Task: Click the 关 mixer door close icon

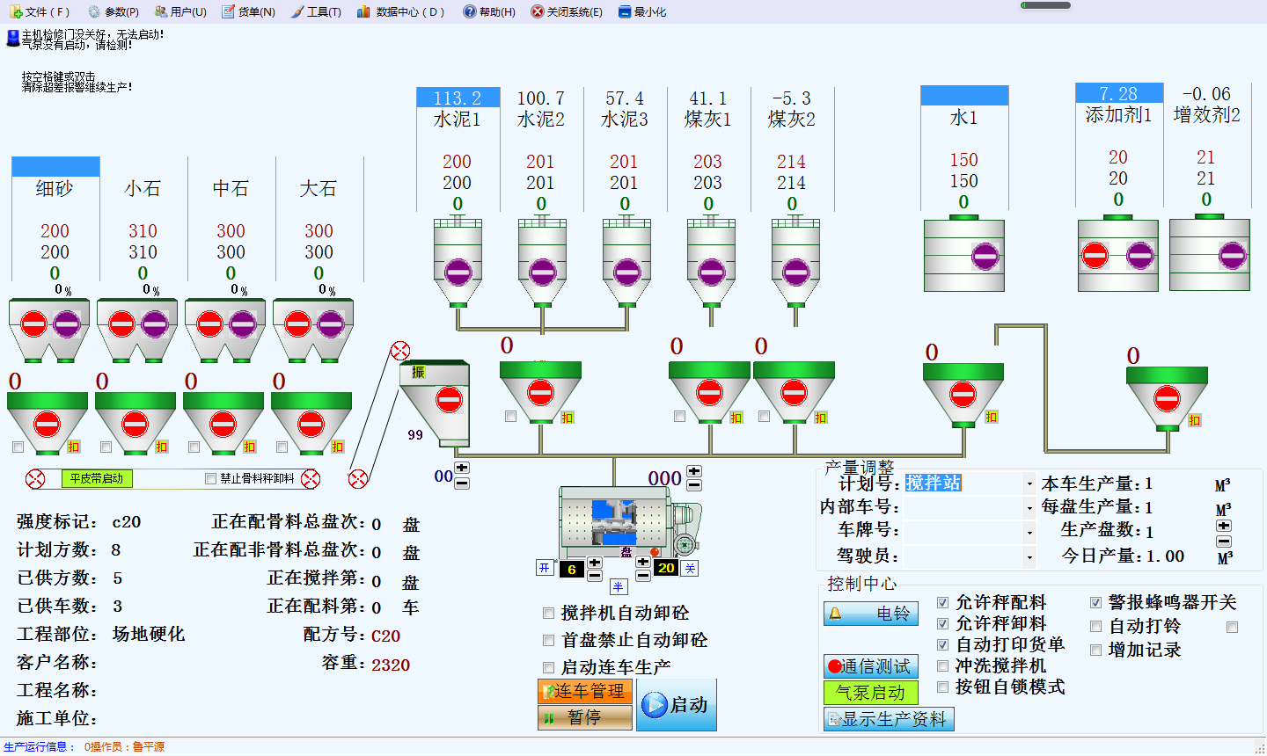Action: click(x=688, y=569)
